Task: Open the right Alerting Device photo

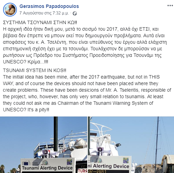Action: click(x=131, y=145)
